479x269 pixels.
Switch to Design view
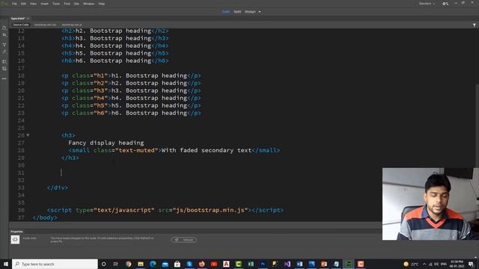(x=250, y=12)
